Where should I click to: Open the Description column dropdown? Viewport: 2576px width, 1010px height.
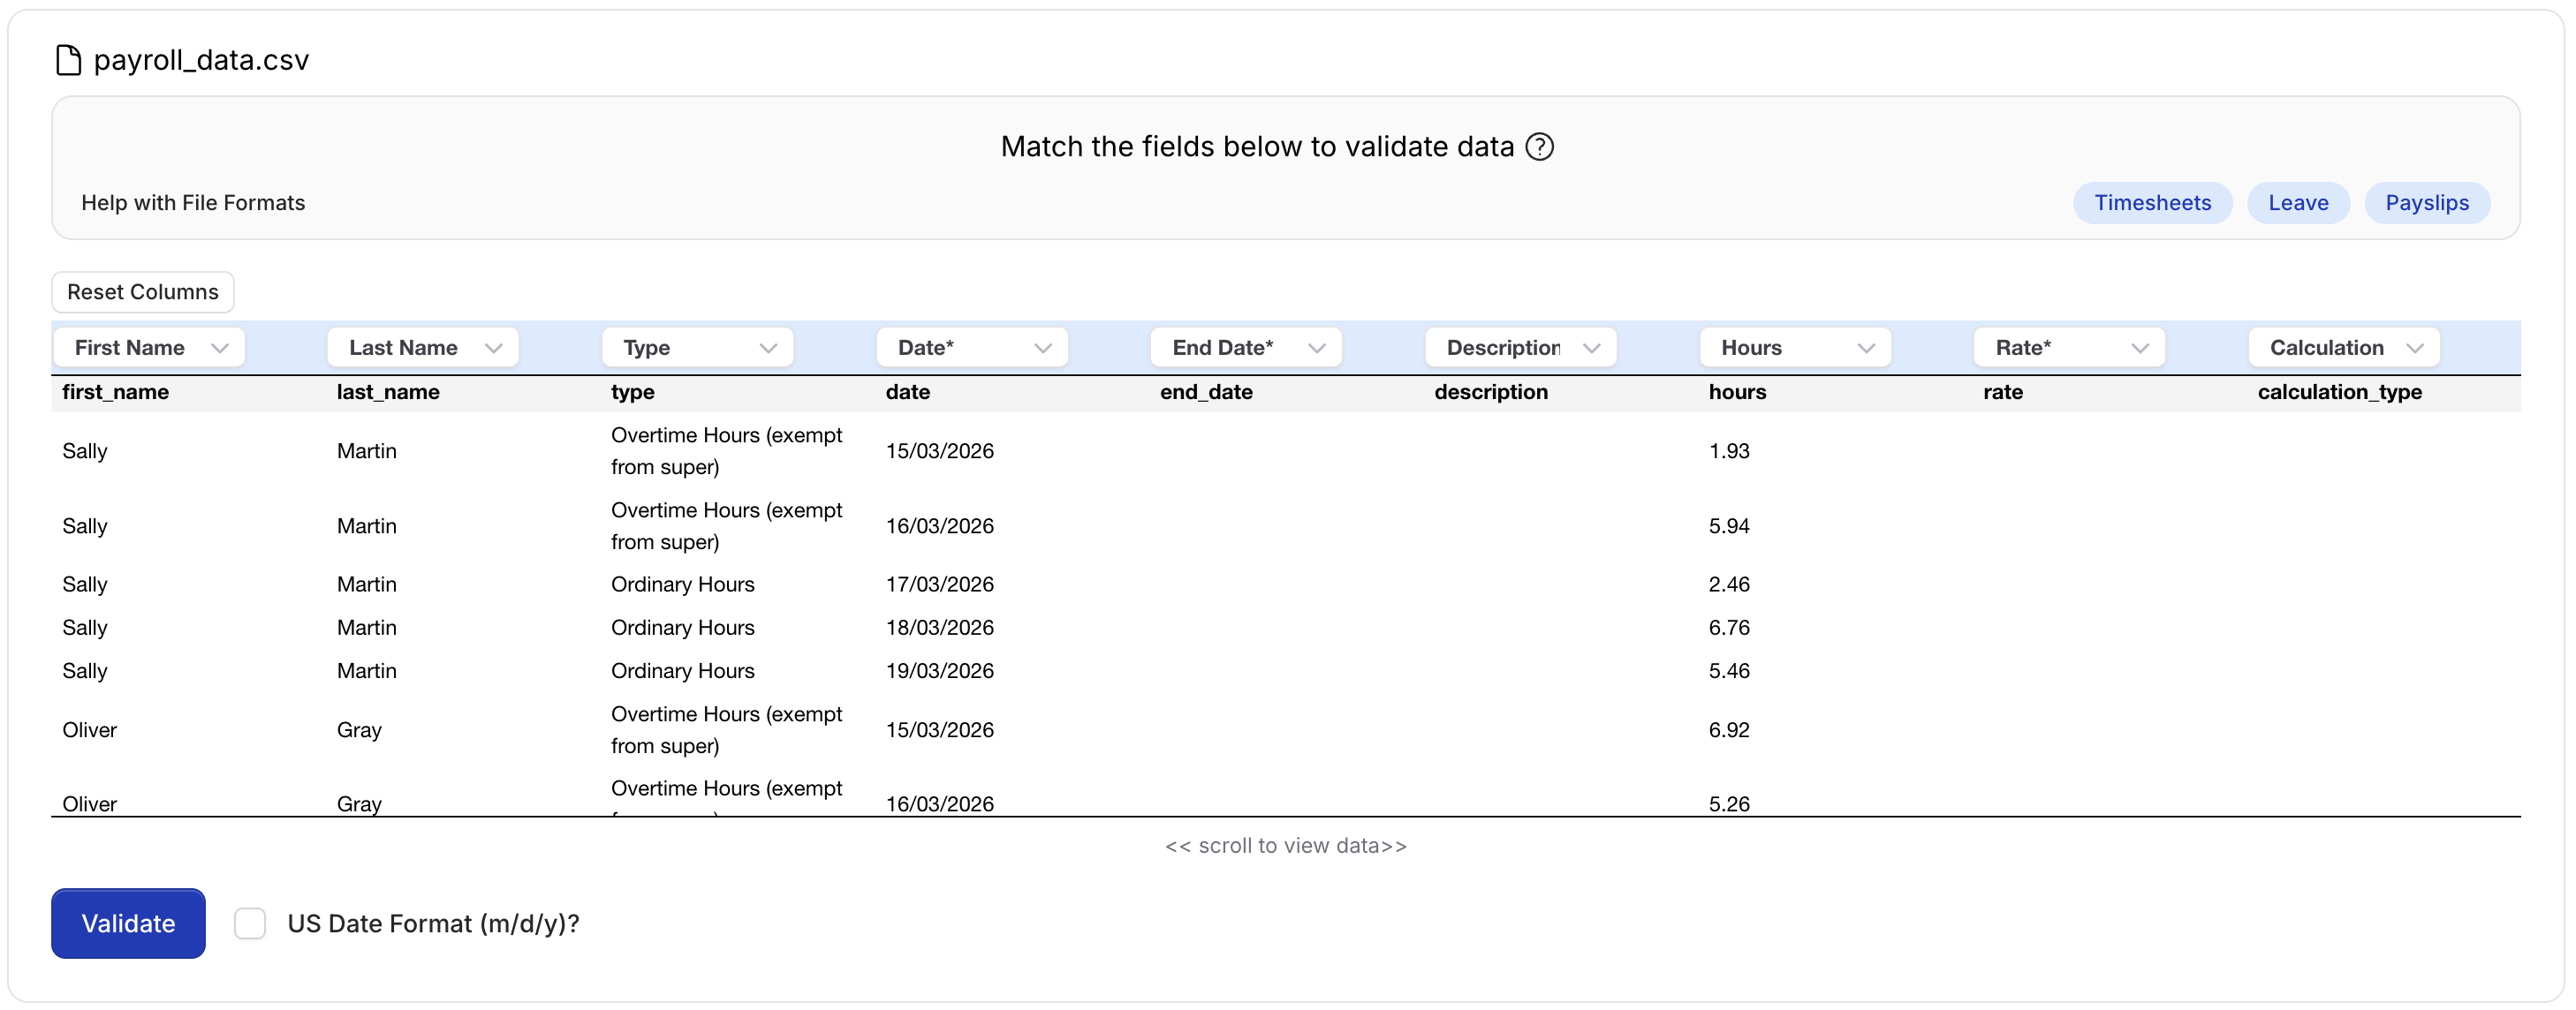(1520, 348)
